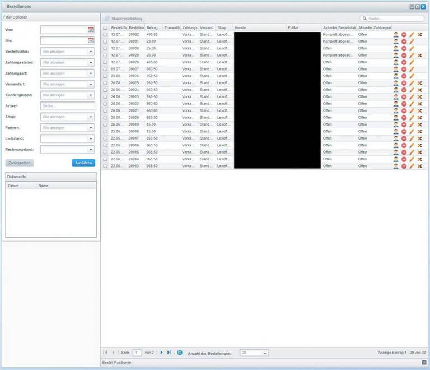The height and width of the screenshot is (370, 430).
Task: Open orders-per-page count dropdown
Action: tap(265, 353)
